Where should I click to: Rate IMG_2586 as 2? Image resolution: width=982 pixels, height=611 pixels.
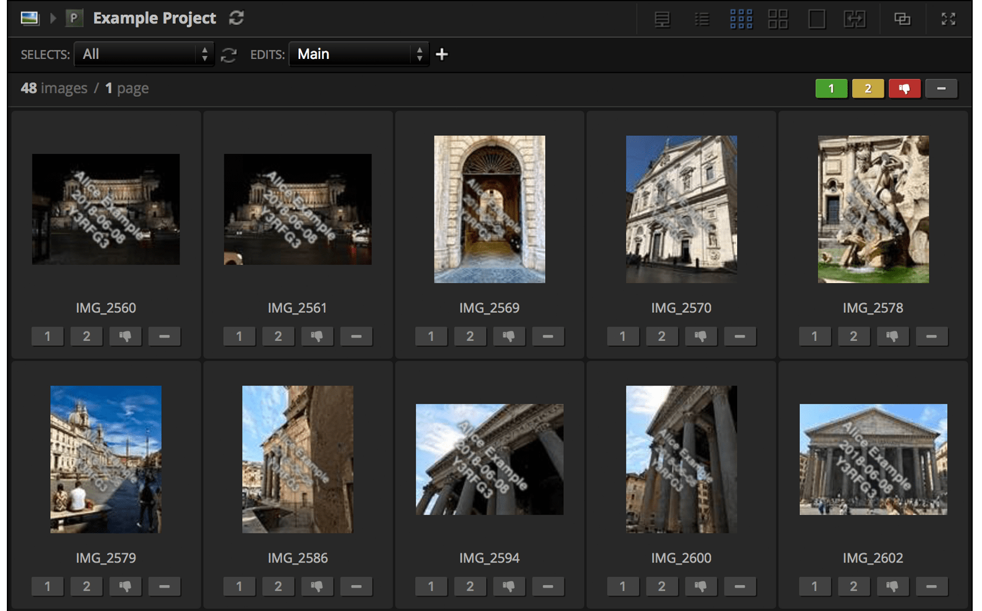coord(278,587)
